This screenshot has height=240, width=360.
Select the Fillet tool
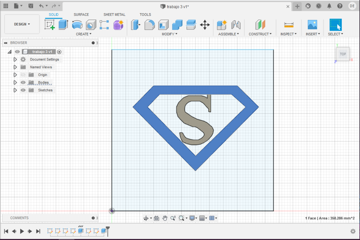coord(149,25)
